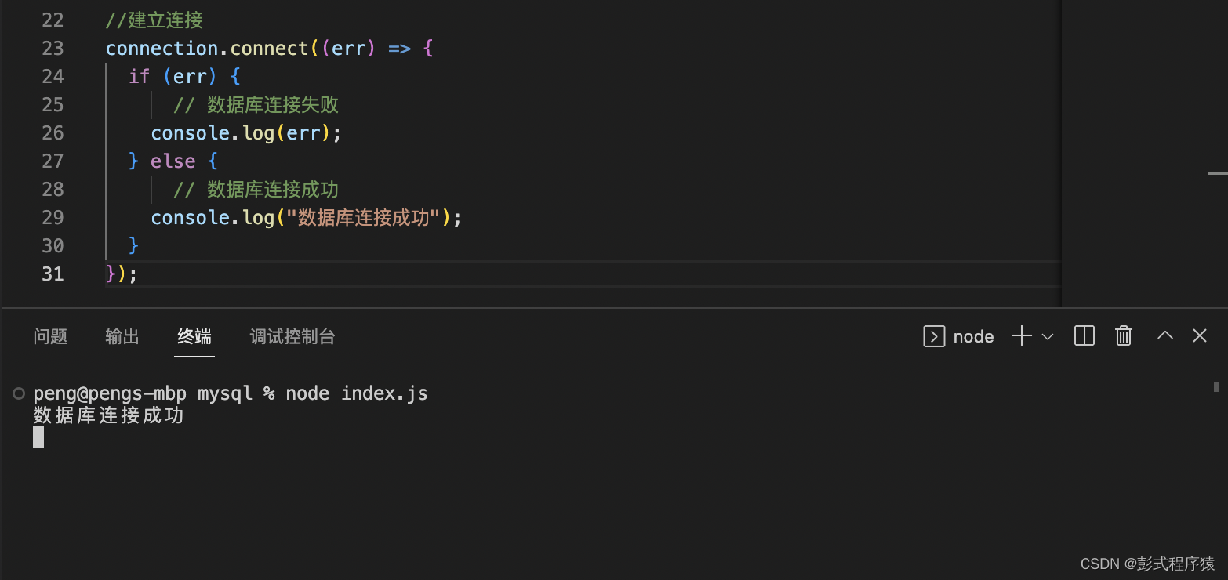Open the 调试控制台 tab
Image resolution: width=1228 pixels, height=580 pixels.
click(292, 336)
